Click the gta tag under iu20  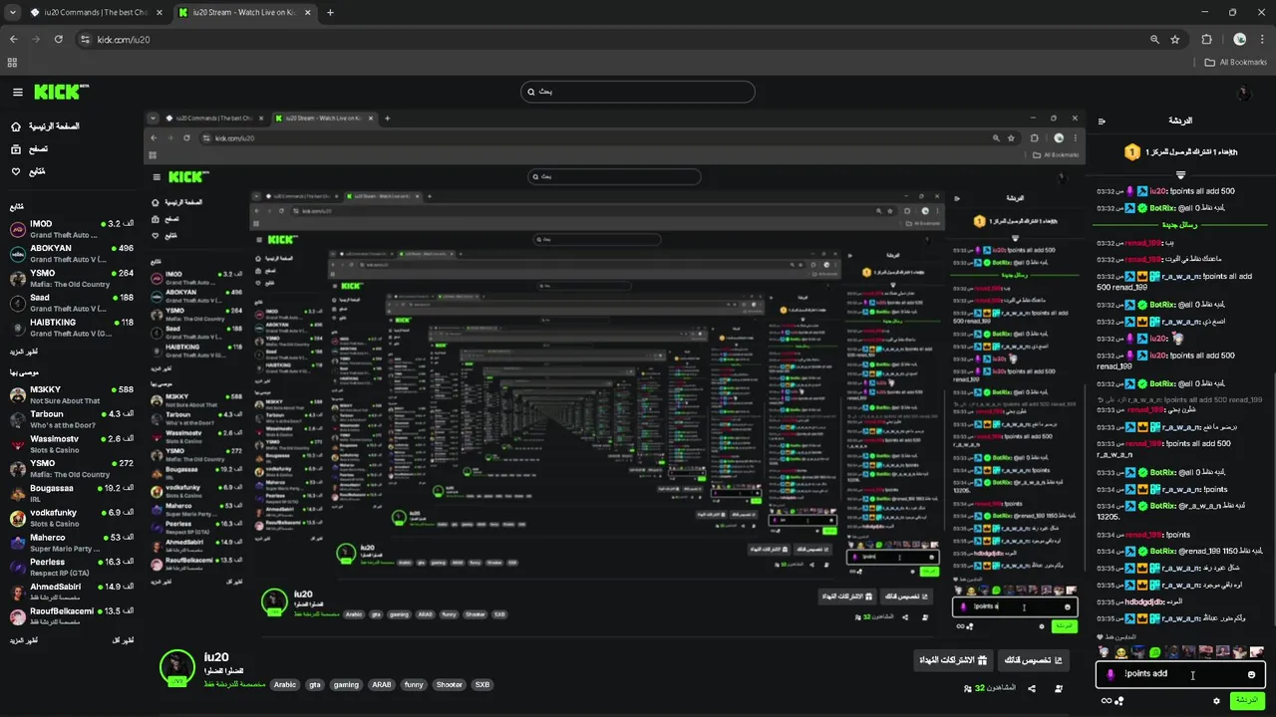pyautogui.click(x=315, y=685)
